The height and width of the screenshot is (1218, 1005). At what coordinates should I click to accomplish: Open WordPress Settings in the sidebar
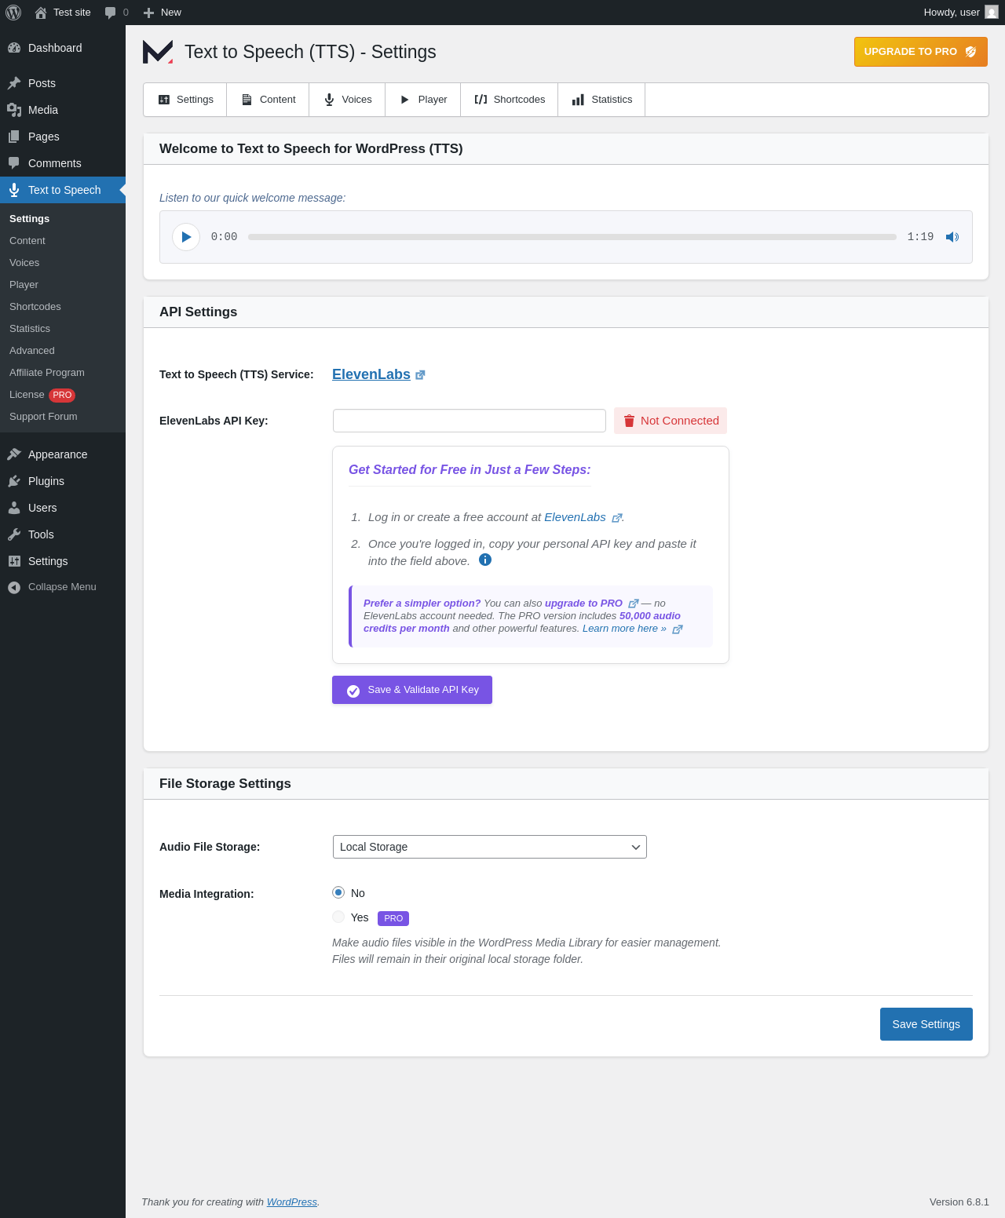coord(63,561)
